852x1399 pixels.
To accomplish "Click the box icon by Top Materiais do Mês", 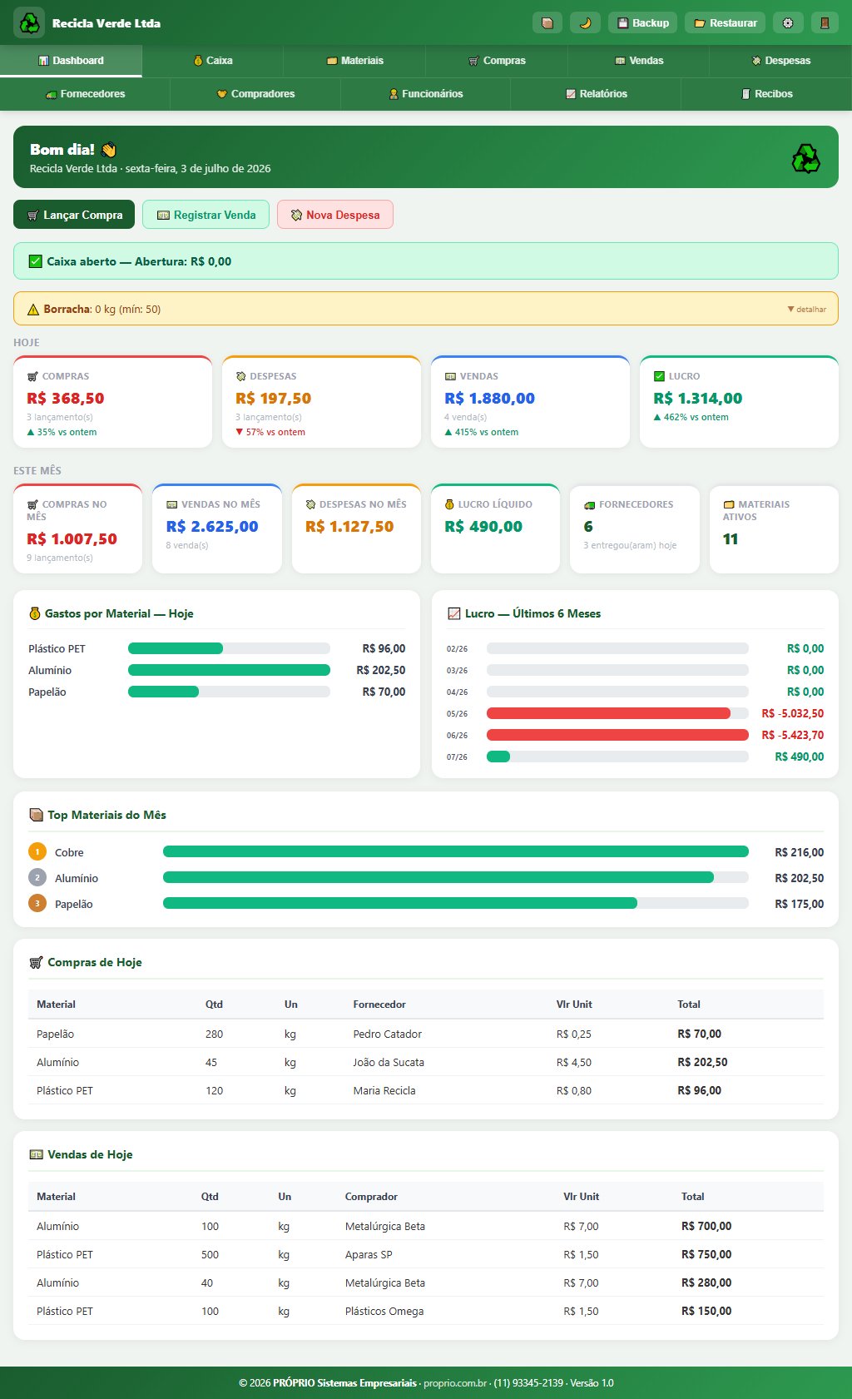I will click(x=36, y=815).
